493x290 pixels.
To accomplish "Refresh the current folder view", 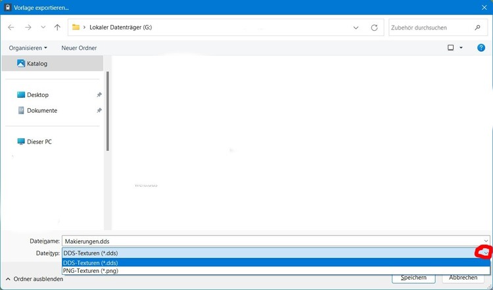I will tap(374, 28).
